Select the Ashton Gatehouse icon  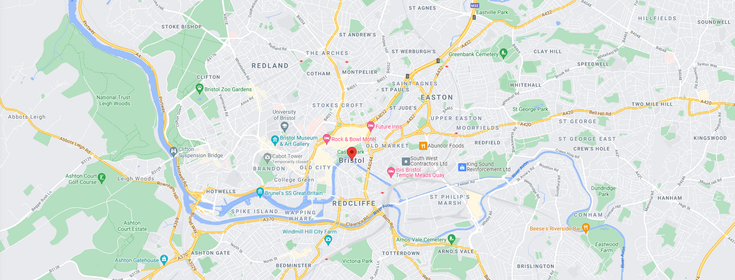pyautogui.click(x=164, y=260)
